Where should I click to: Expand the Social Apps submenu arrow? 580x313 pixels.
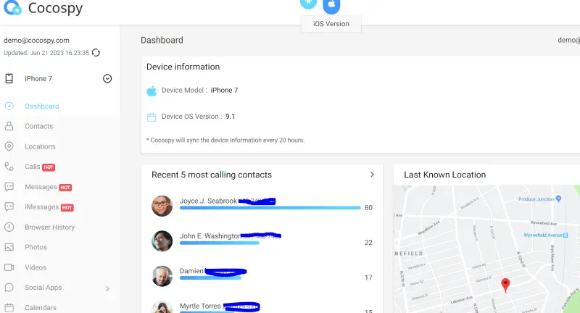click(107, 288)
